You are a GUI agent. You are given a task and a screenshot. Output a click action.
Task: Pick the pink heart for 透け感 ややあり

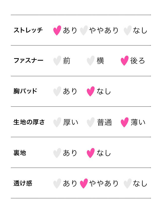84,184
